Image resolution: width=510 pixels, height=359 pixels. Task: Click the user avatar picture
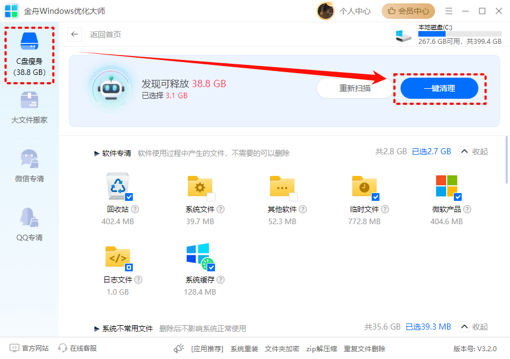pyautogui.click(x=326, y=11)
